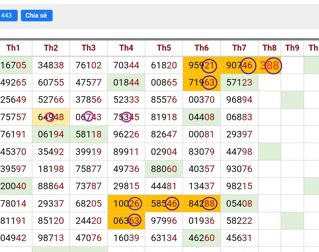The height and width of the screenshot is (252, 319).
Task: Click cell 96894 in Th7 column
Action: [x=239, y=100]
